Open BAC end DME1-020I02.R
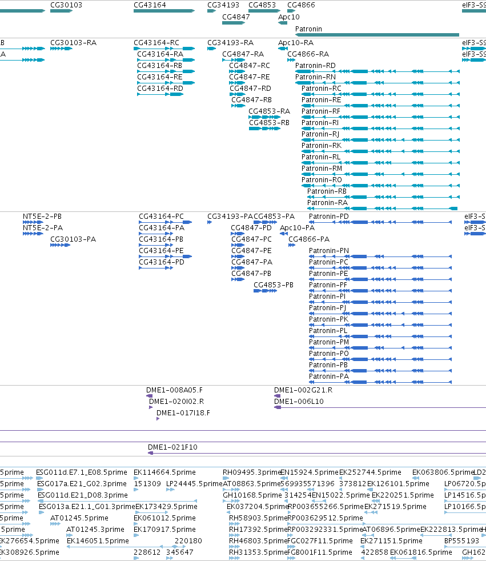Screen dimensions: 486x561 click(x=176, y=402)
